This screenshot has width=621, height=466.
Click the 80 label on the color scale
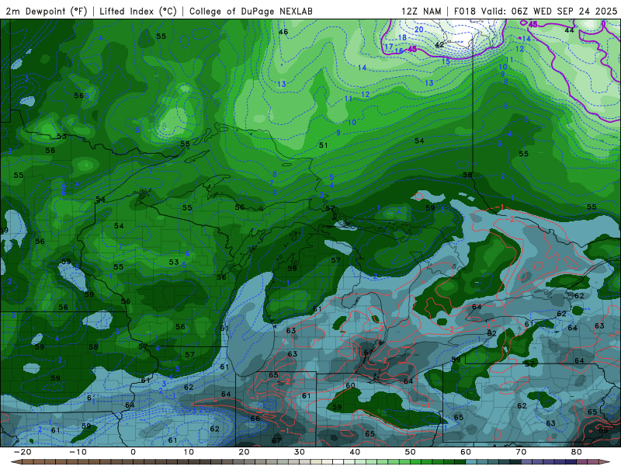pos(577,452)
